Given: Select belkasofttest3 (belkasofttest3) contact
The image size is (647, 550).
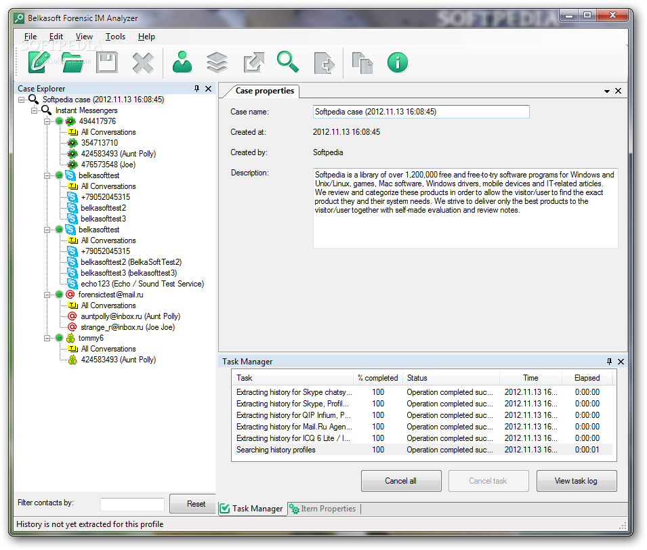Looking at the screenshot, I should pyautogui.click(x=129, y=273).
